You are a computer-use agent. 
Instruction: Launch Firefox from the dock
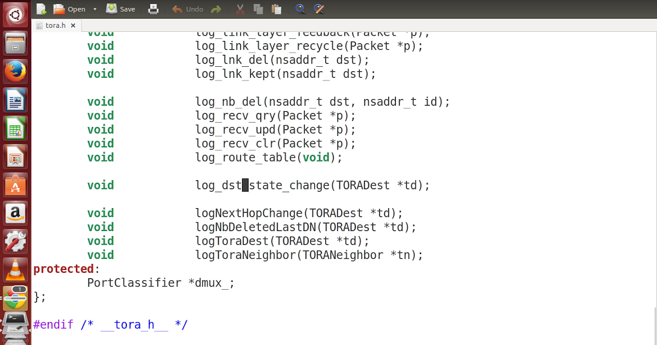[x=15, y=71]
